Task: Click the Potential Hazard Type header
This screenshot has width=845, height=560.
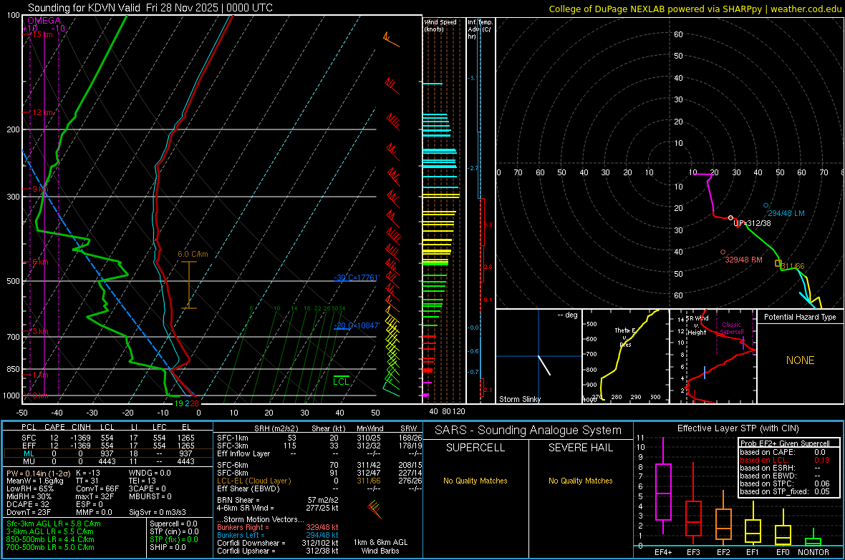Action: (801, 317)
